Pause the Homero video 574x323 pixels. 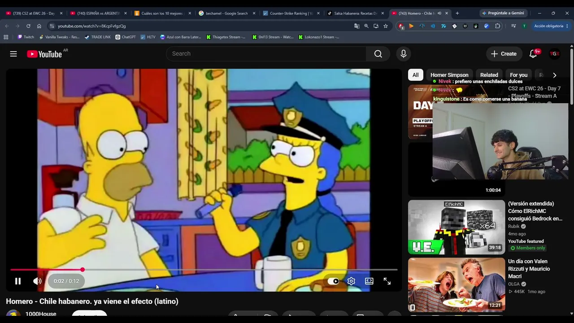click(x=18, y=281)
